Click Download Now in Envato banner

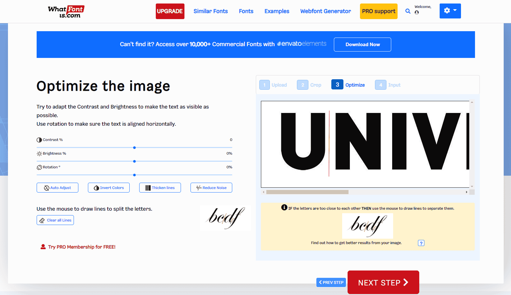(363, 45)
